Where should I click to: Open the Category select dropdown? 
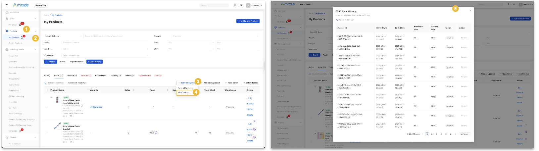[x=106, y=49]
